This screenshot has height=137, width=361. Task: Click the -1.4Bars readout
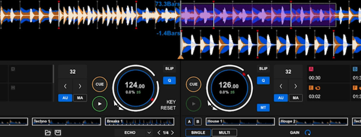[168, 34]
